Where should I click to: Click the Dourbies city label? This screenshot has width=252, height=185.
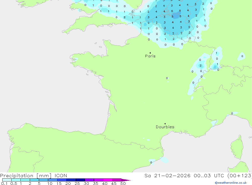(165, 127)
